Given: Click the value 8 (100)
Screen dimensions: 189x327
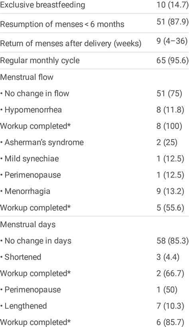Looking at the screenshot, I should coord(169,126).
